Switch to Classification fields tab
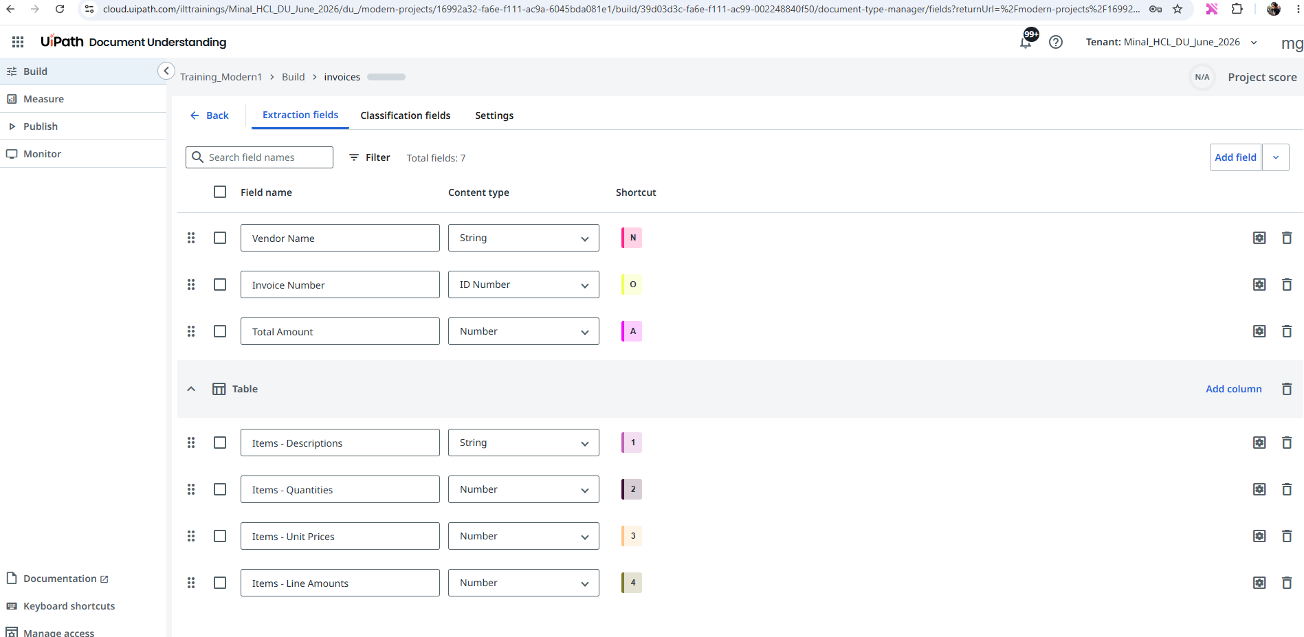Viewport: 1304px width, 637px height. (x=406, y=115)
